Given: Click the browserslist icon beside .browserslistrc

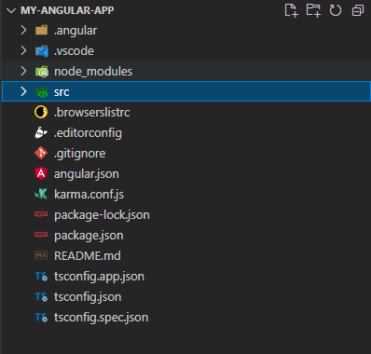Looking at the screenshot, I should (41, 112).
